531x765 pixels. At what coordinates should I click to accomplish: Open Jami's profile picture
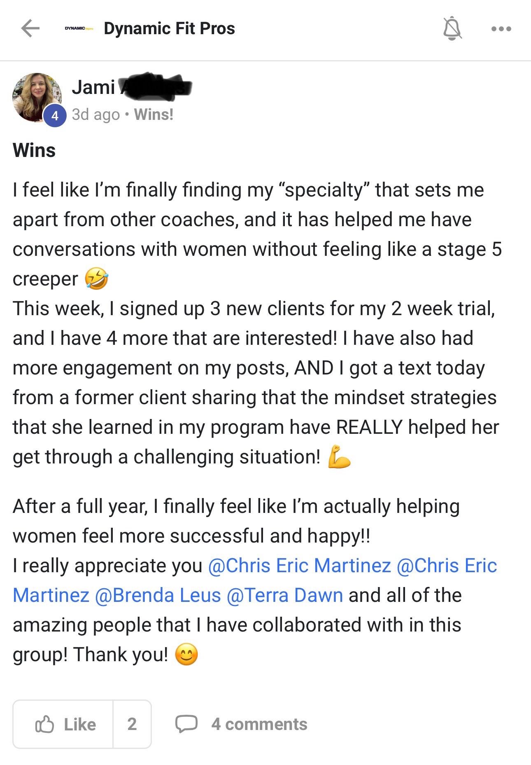(x=36, y=97)
